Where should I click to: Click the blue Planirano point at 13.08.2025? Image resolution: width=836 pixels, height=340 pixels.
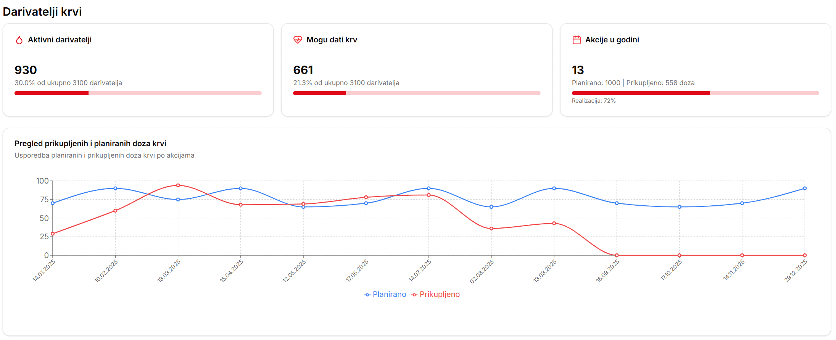coord(554,188)
